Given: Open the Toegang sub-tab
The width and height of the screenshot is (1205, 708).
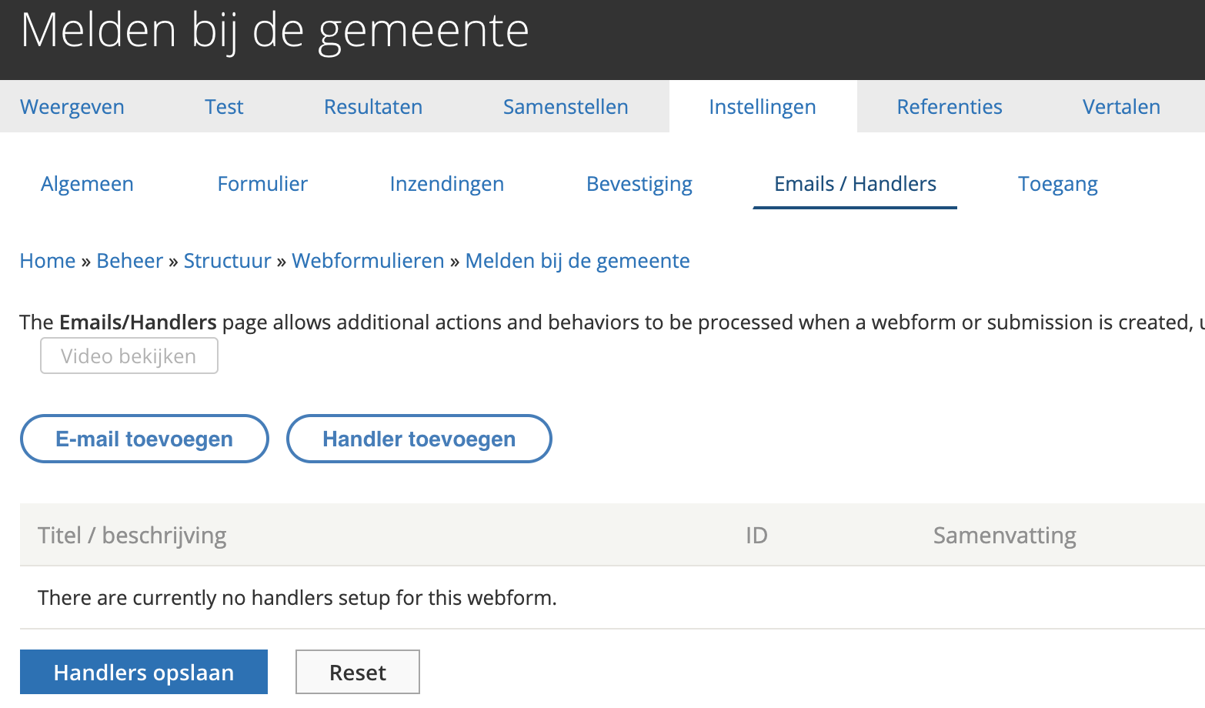Looking at the screenshot, I should click(x=1057, y=184).
